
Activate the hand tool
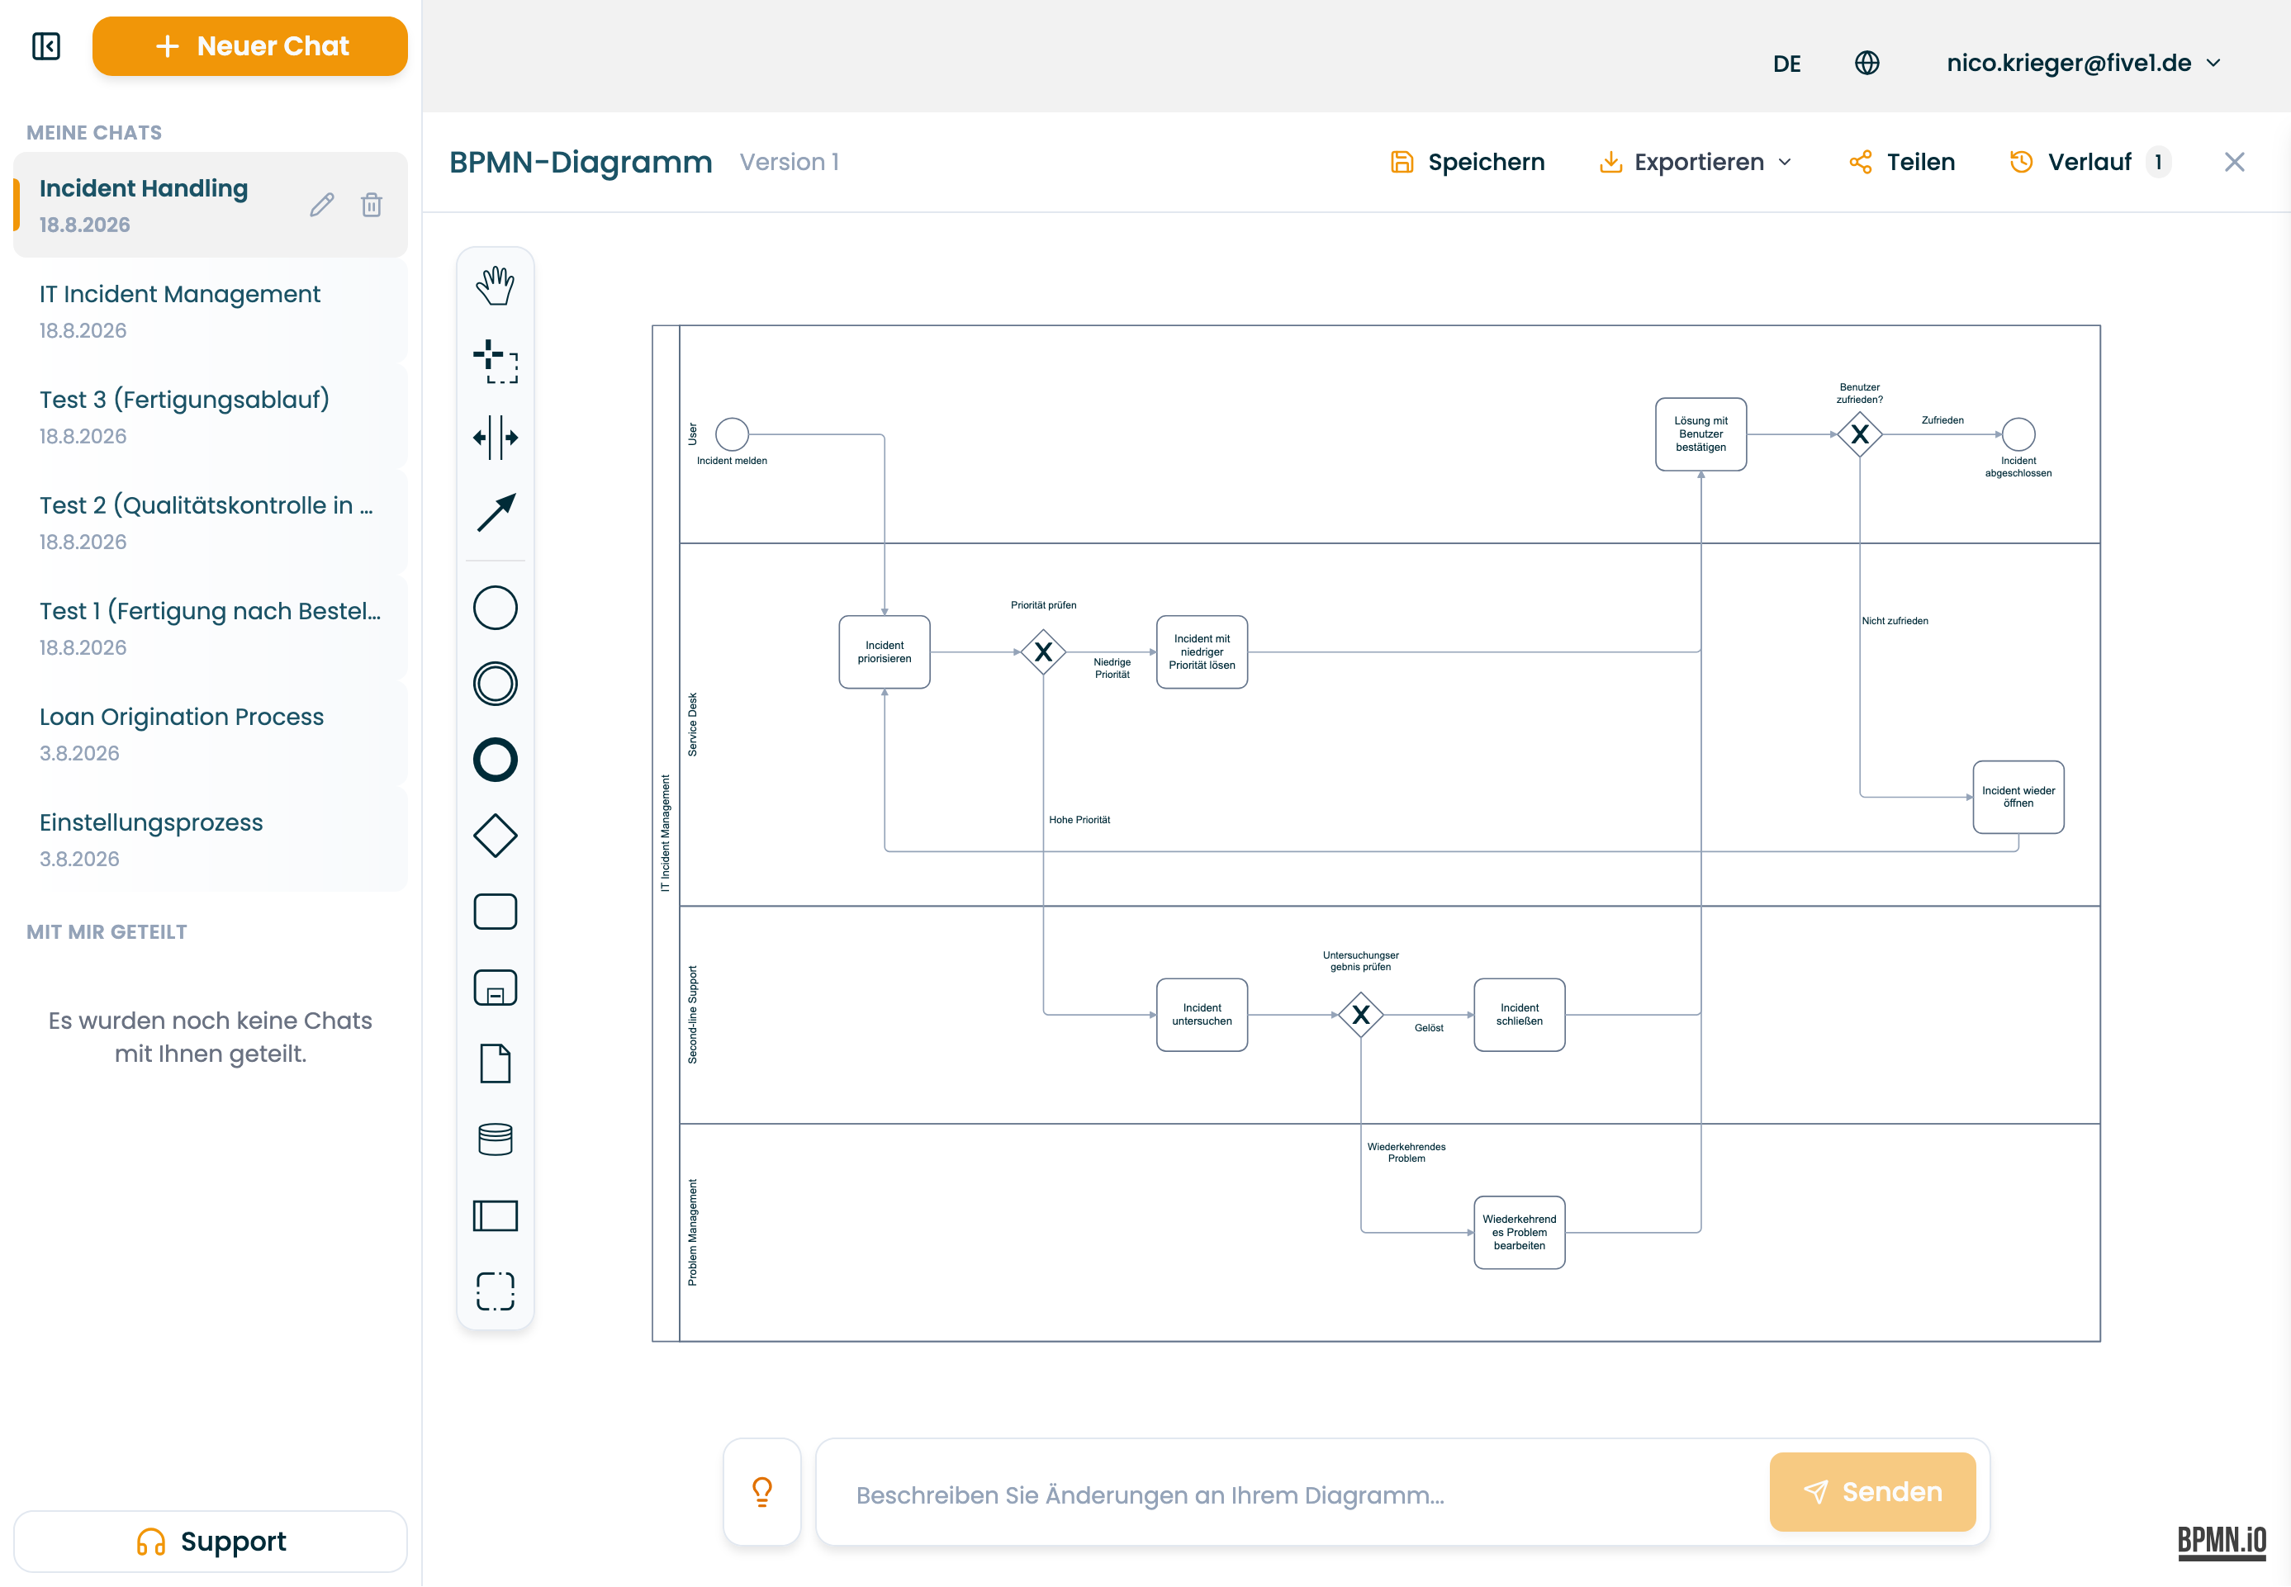point(496,286)
